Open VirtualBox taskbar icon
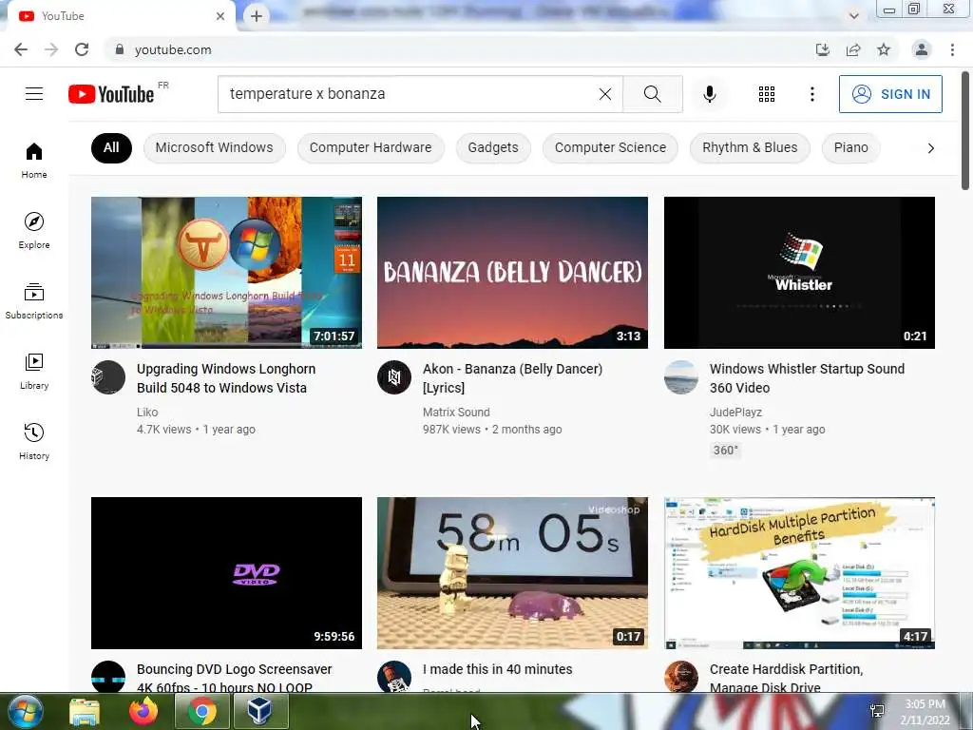Image resolution: width=973 pixels, height=730 pixels. point(260,711)
